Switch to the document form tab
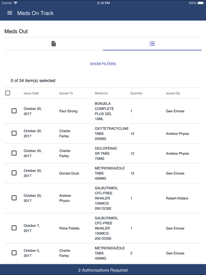 click(54, 44)
